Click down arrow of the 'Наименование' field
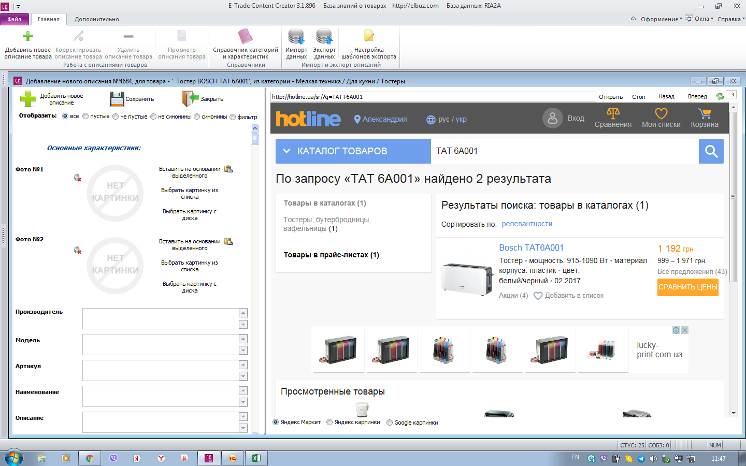Screen dimensions: 746x466 (x=243, y=402)
